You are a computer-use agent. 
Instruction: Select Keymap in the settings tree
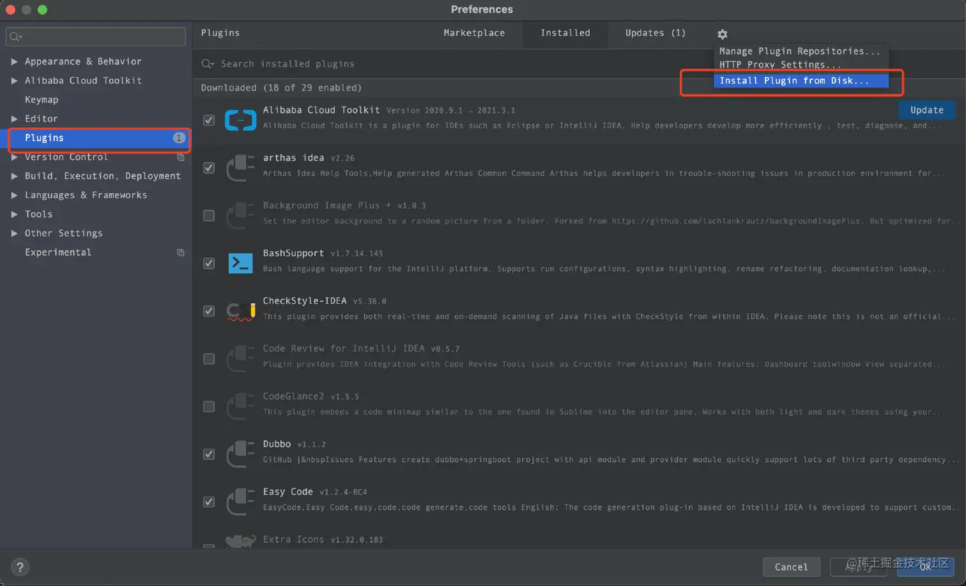[42, 100]
